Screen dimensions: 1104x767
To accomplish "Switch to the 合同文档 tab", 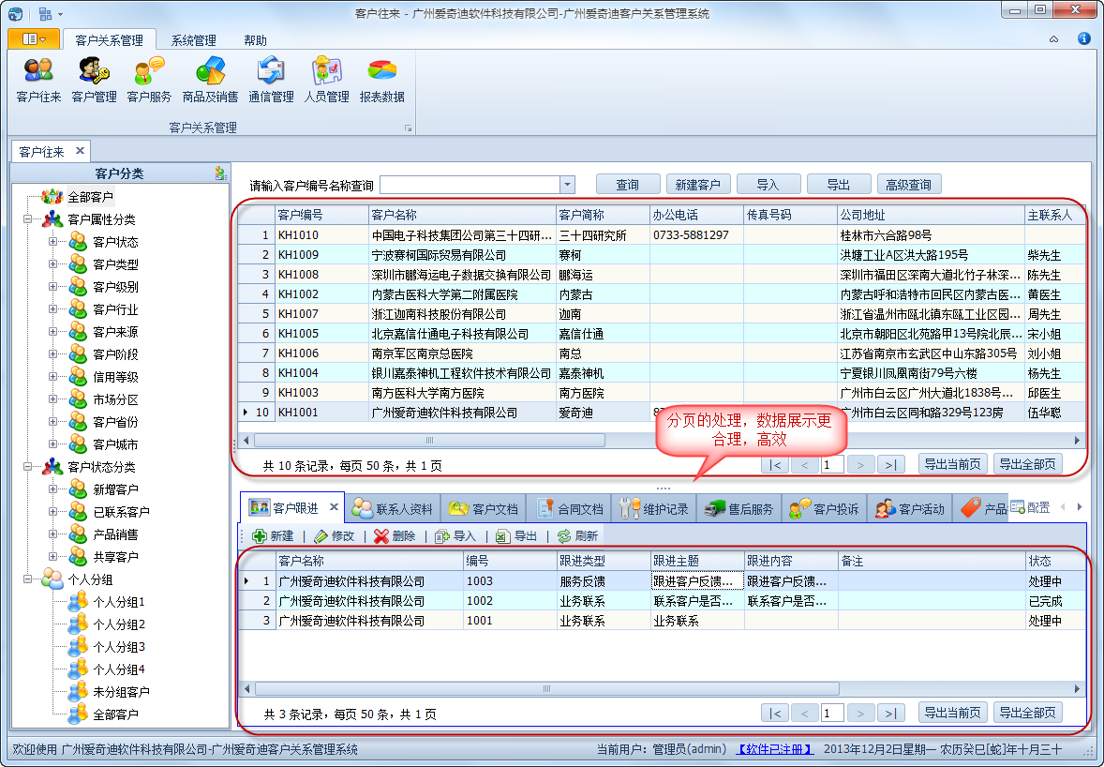I will (569, 508).
